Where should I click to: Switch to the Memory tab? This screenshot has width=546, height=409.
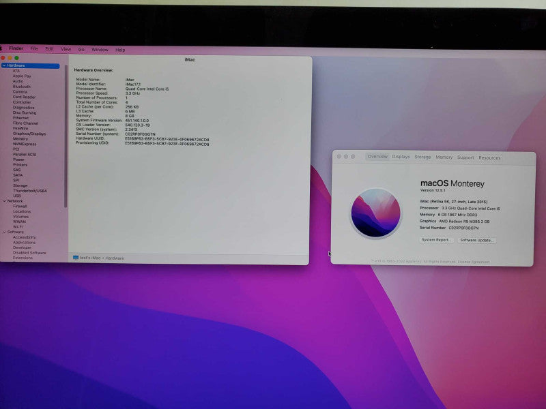click(x=444, y=157)
